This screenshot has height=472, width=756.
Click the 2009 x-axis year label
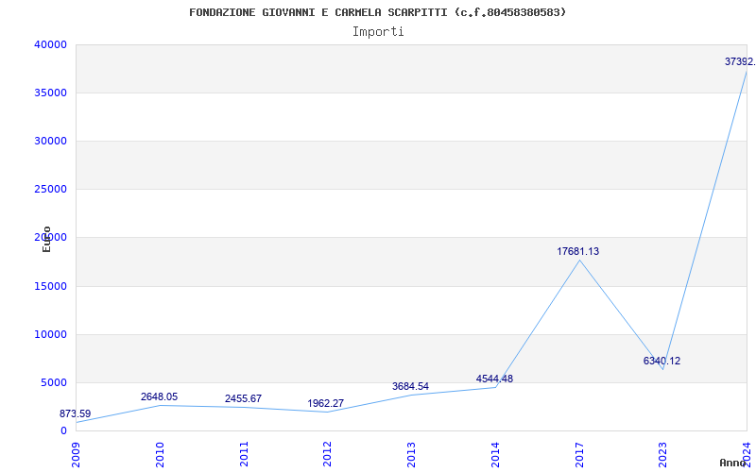77,454
